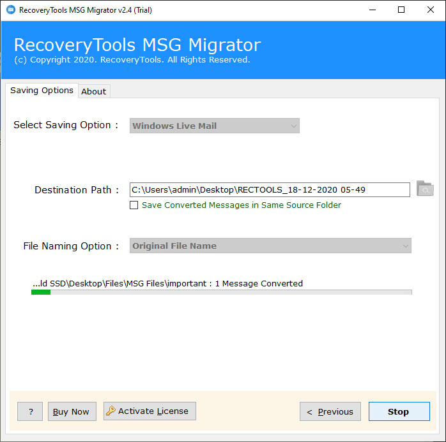Click the key icon on Activate License

click(x=111, y=411)
